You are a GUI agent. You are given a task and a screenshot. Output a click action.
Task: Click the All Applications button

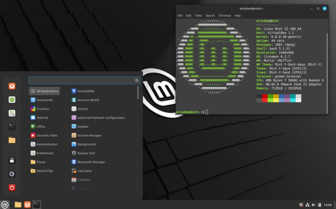44,91
